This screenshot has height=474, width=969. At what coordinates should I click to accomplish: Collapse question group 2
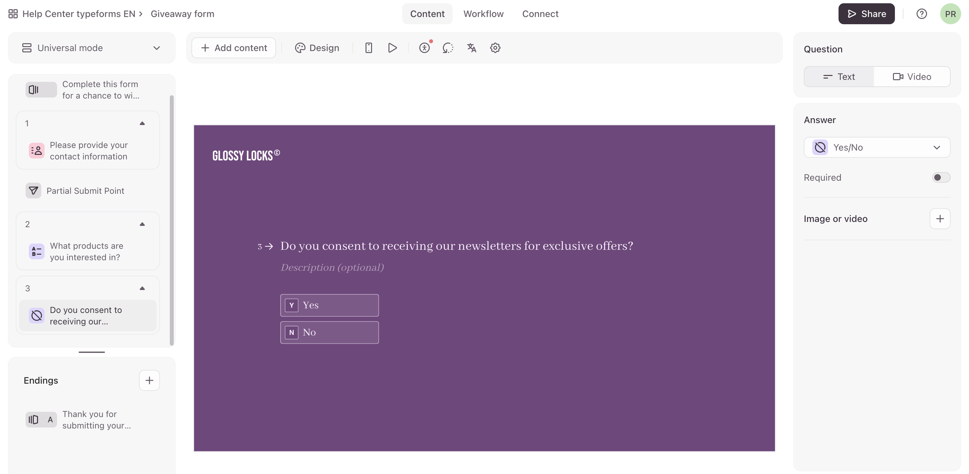point(142,224)
